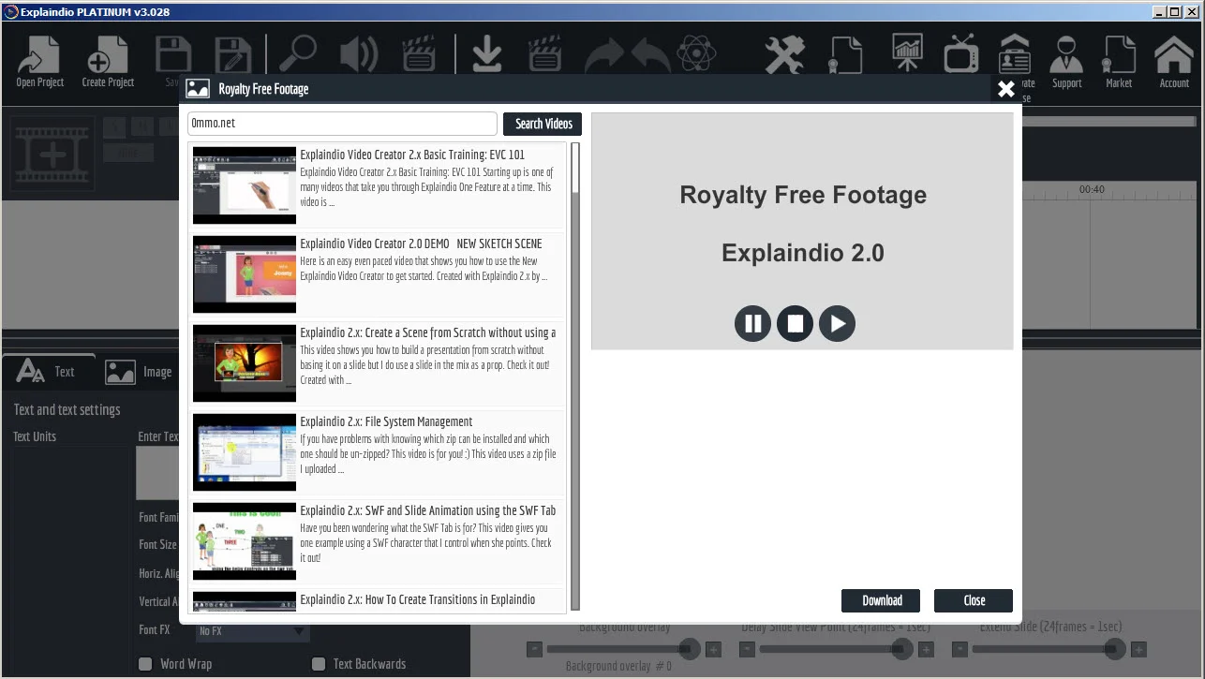
Task: Click title 'Explaindio Video Creator 2.x Basic Training: EVC 101'
Action: 412,155
